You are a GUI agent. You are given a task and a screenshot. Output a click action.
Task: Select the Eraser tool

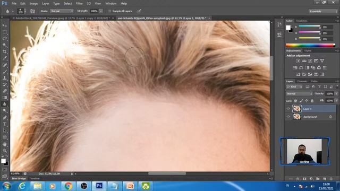click(5, 91)
